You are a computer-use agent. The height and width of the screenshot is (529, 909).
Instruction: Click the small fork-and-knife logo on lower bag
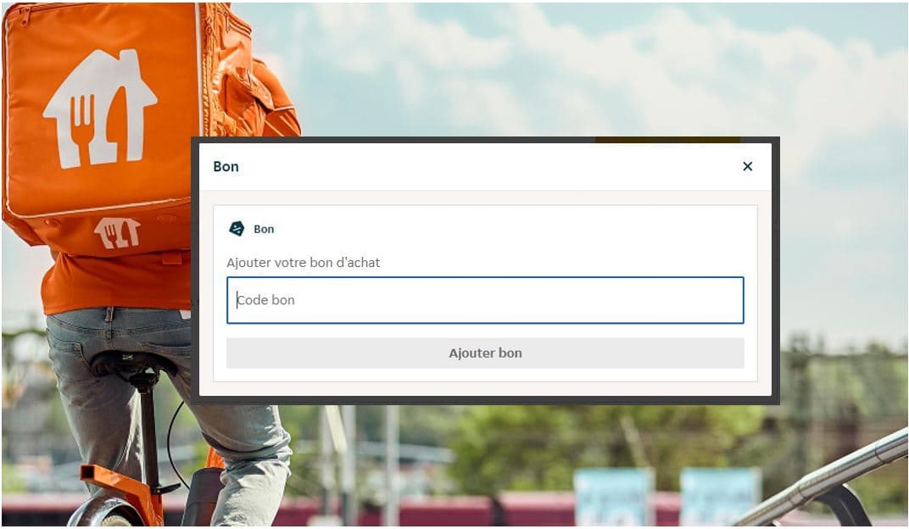(117, 233)
